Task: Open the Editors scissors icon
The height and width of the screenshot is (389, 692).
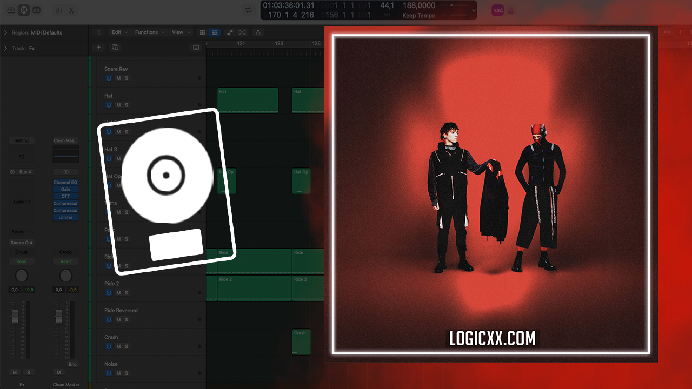Action: click(71, 10)
